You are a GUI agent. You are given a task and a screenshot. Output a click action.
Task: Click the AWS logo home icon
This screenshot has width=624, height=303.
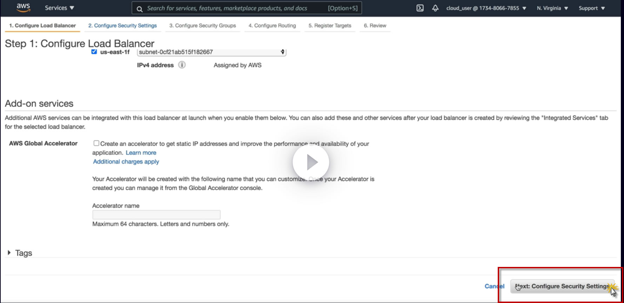(x=24, y=8)
